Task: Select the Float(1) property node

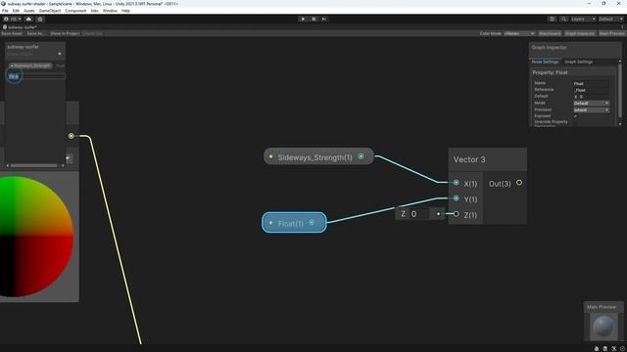Action: [294, 223]
